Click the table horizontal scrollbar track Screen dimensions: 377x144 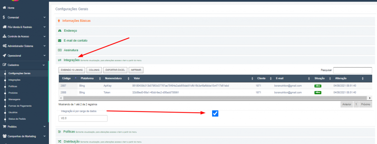point(215,98)
